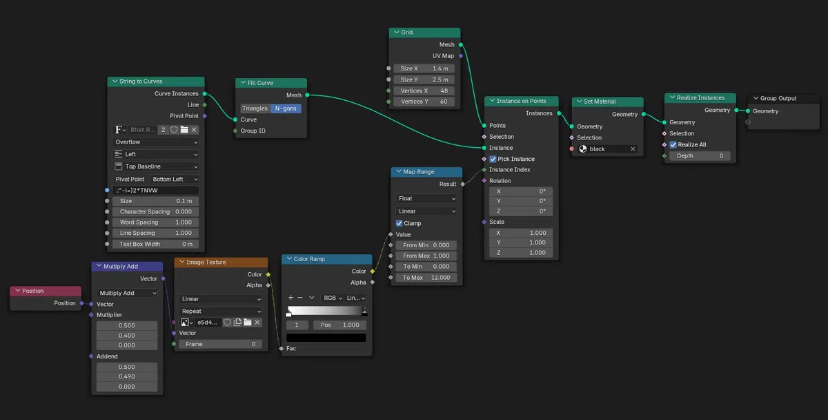828x420 pixels.
Task: Unlink the font with the X icon
Action: coord(194,130)
